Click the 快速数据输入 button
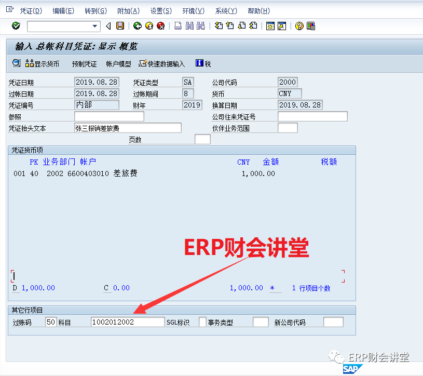 click(161, 64)
